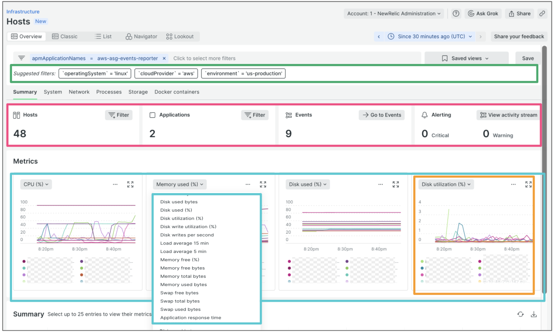Apply suggested filter operatingSystem linux
This screenshot has height=333, width=553.
[x=95, y=74]
